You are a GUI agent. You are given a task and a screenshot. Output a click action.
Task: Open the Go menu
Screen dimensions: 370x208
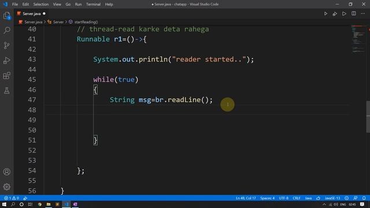[68, 4]
